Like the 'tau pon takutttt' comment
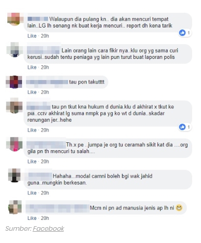 pos(32,92)
